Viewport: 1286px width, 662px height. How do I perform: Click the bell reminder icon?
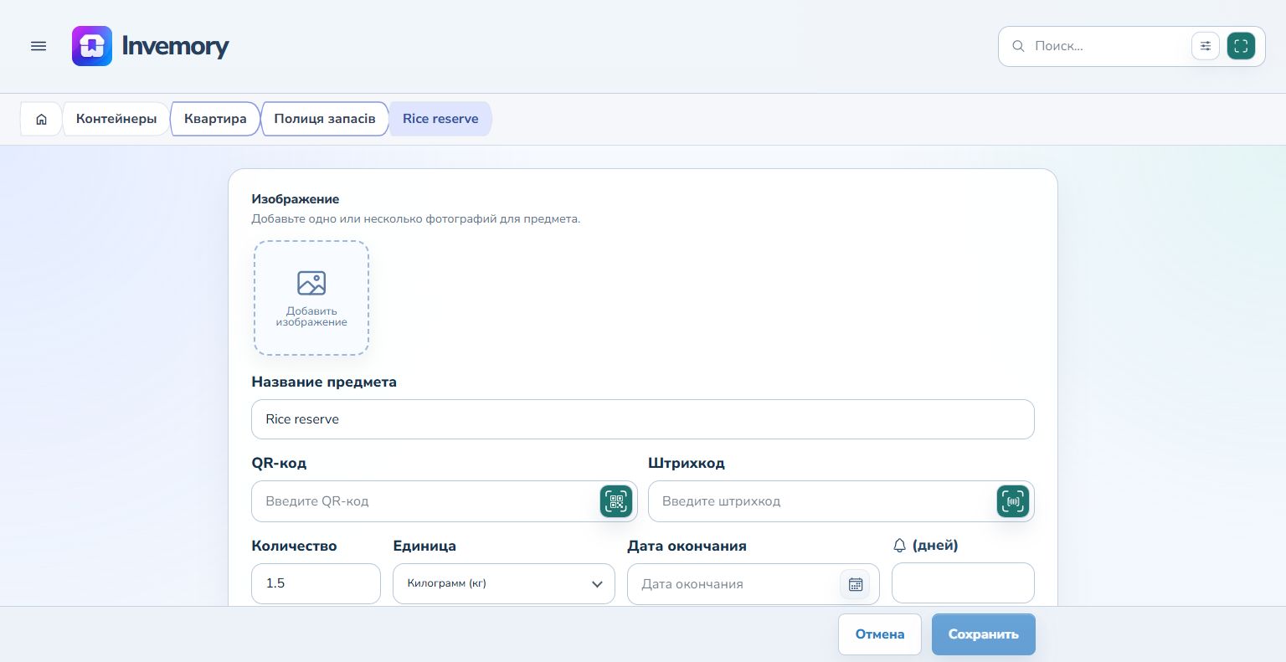pyautogui.click(x=900, y=546)
